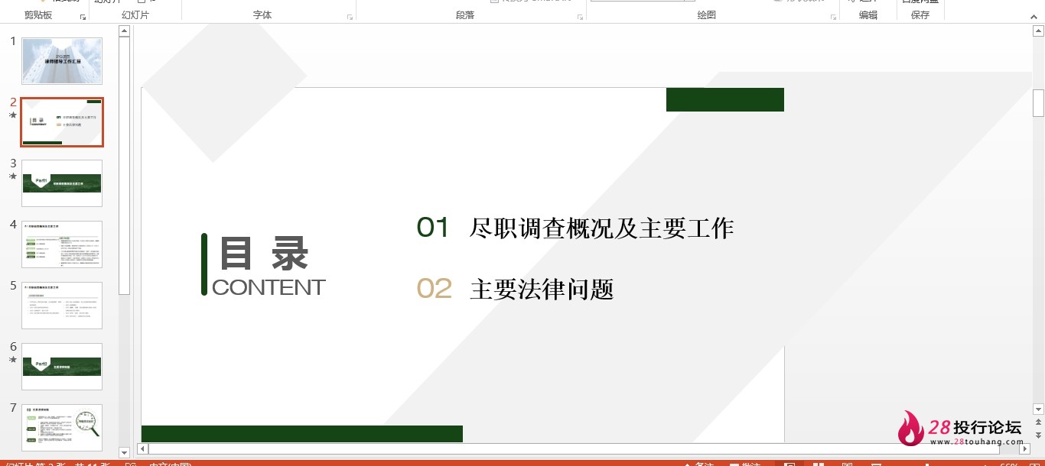The height and width of the screenshot is (466, 1045).
Task: Click the 剪贴板 group label
Action: (x=38, y=15)
